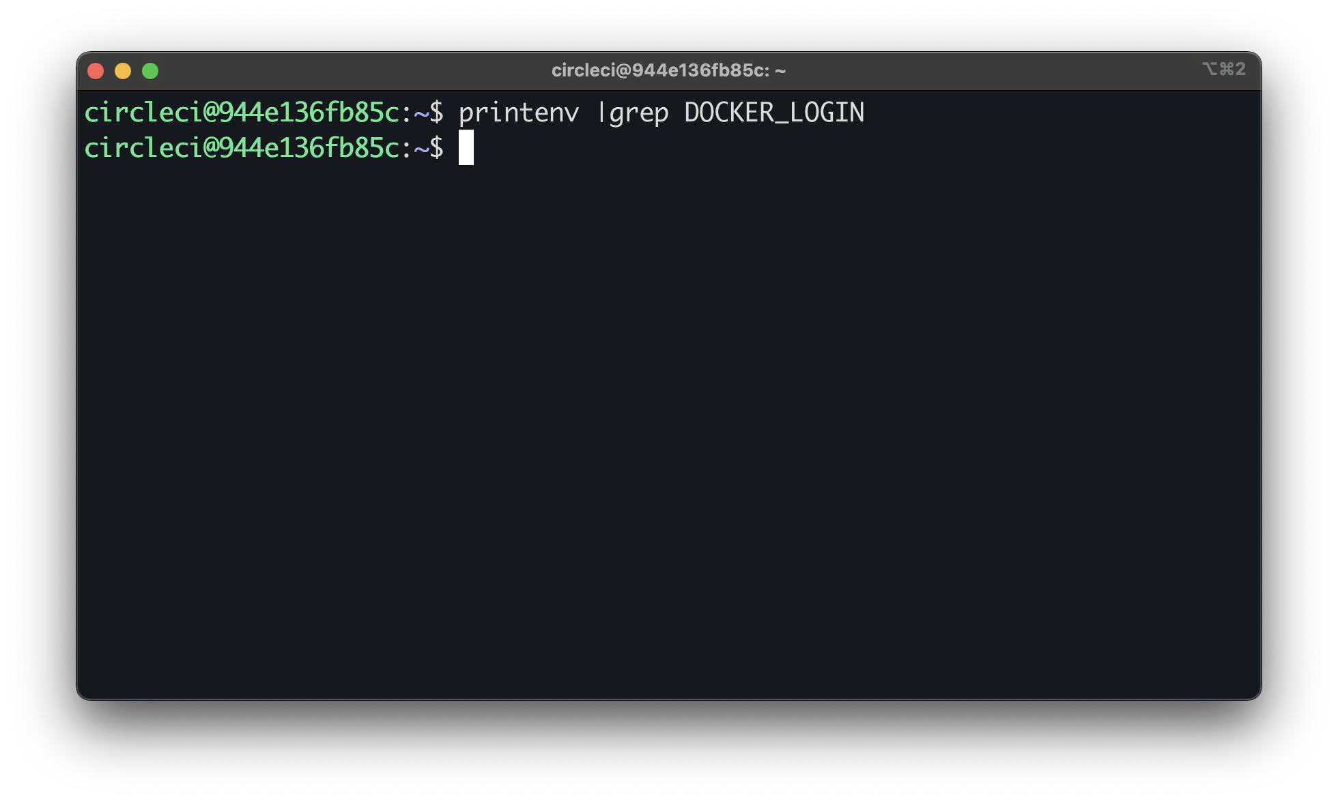Click the colon separator in the prompt
Screen dimensions: 1338x801
point(410,113)
